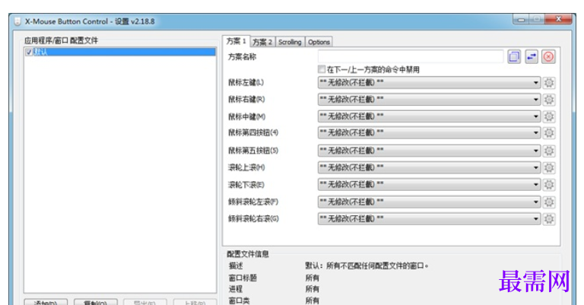Expand the 鼠标右键(R) action dropdown
Viewport: 584px width, 305px height.
point(429,100)
